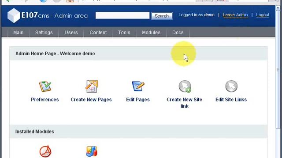Follow the Leave Admin link
Screen dimensions: 282x158
[x=235, y=15]
